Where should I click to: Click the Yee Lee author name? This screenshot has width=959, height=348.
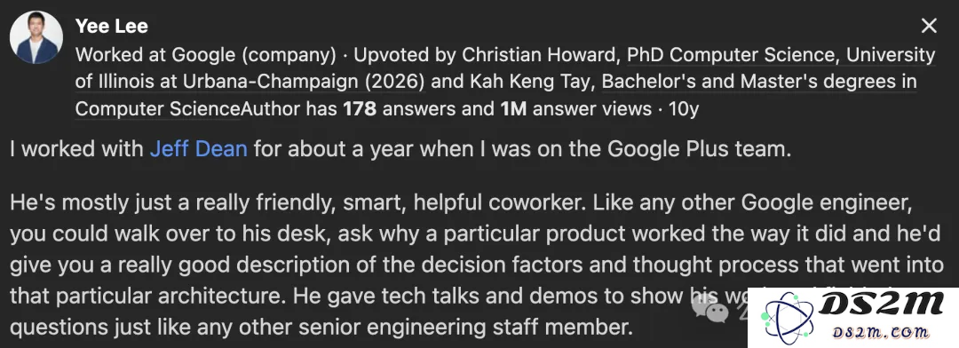[x=111, y=27]
